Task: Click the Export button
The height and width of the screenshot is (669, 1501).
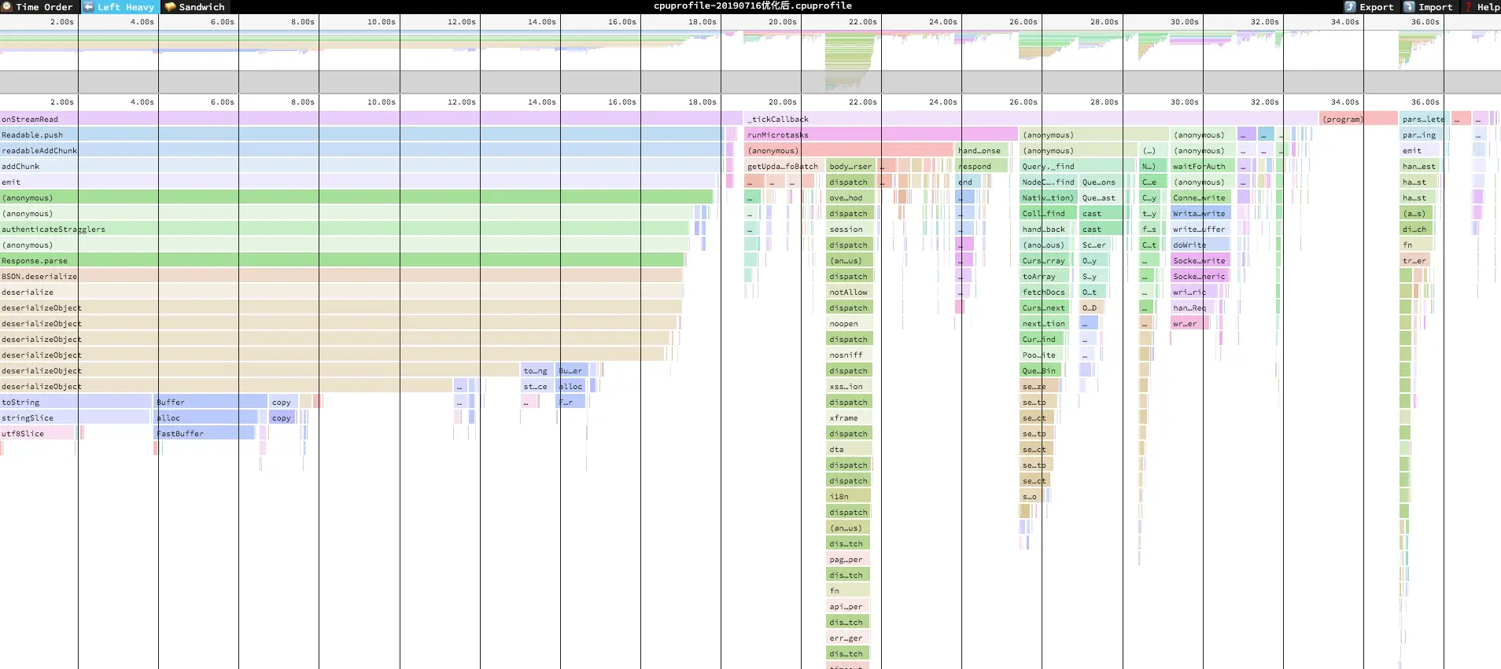Action: [x=1370, y=6]
